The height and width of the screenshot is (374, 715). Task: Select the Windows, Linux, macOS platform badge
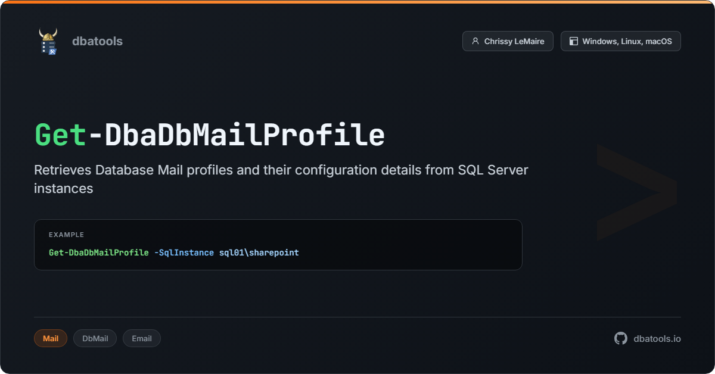click(620, 41)
